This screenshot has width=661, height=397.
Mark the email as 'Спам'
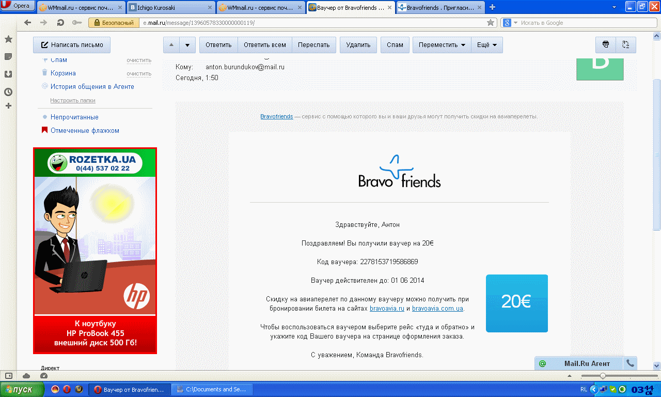click(x=395, y=45)
